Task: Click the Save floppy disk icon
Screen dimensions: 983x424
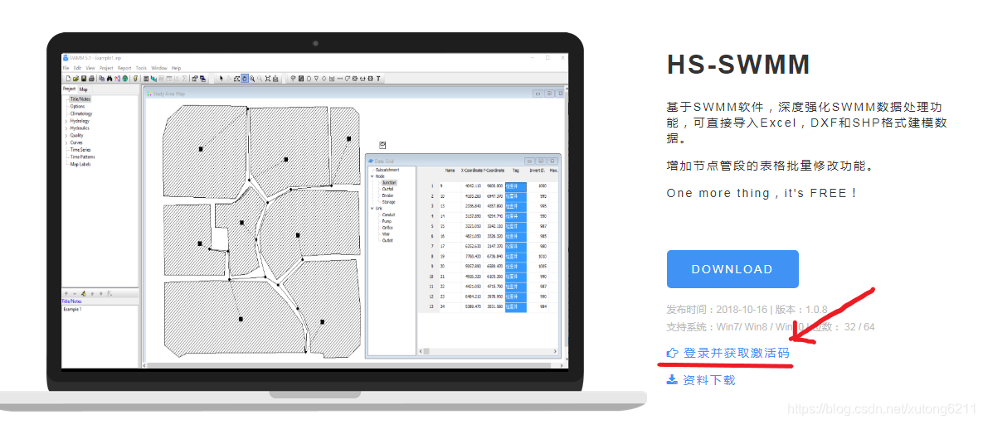Action: (x=84, y=79)
